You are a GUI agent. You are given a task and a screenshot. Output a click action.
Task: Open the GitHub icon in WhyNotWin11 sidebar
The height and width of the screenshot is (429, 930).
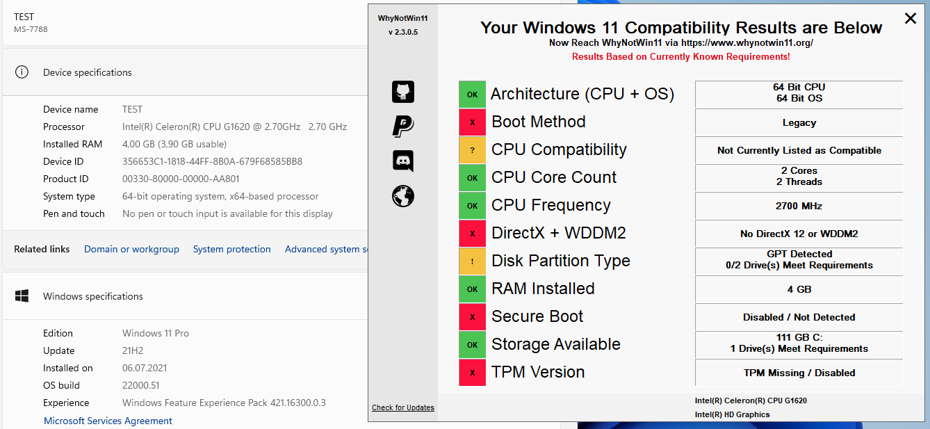[403, 92]
